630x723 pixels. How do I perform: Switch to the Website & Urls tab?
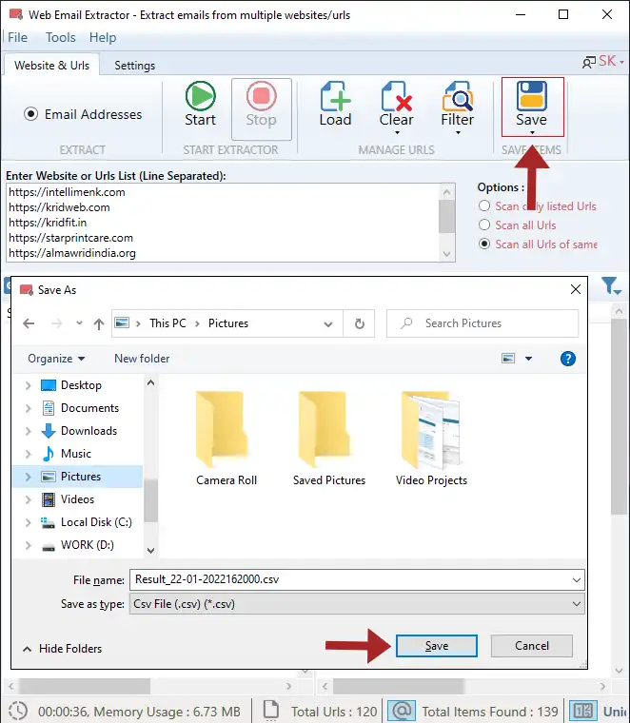(52, 66)
